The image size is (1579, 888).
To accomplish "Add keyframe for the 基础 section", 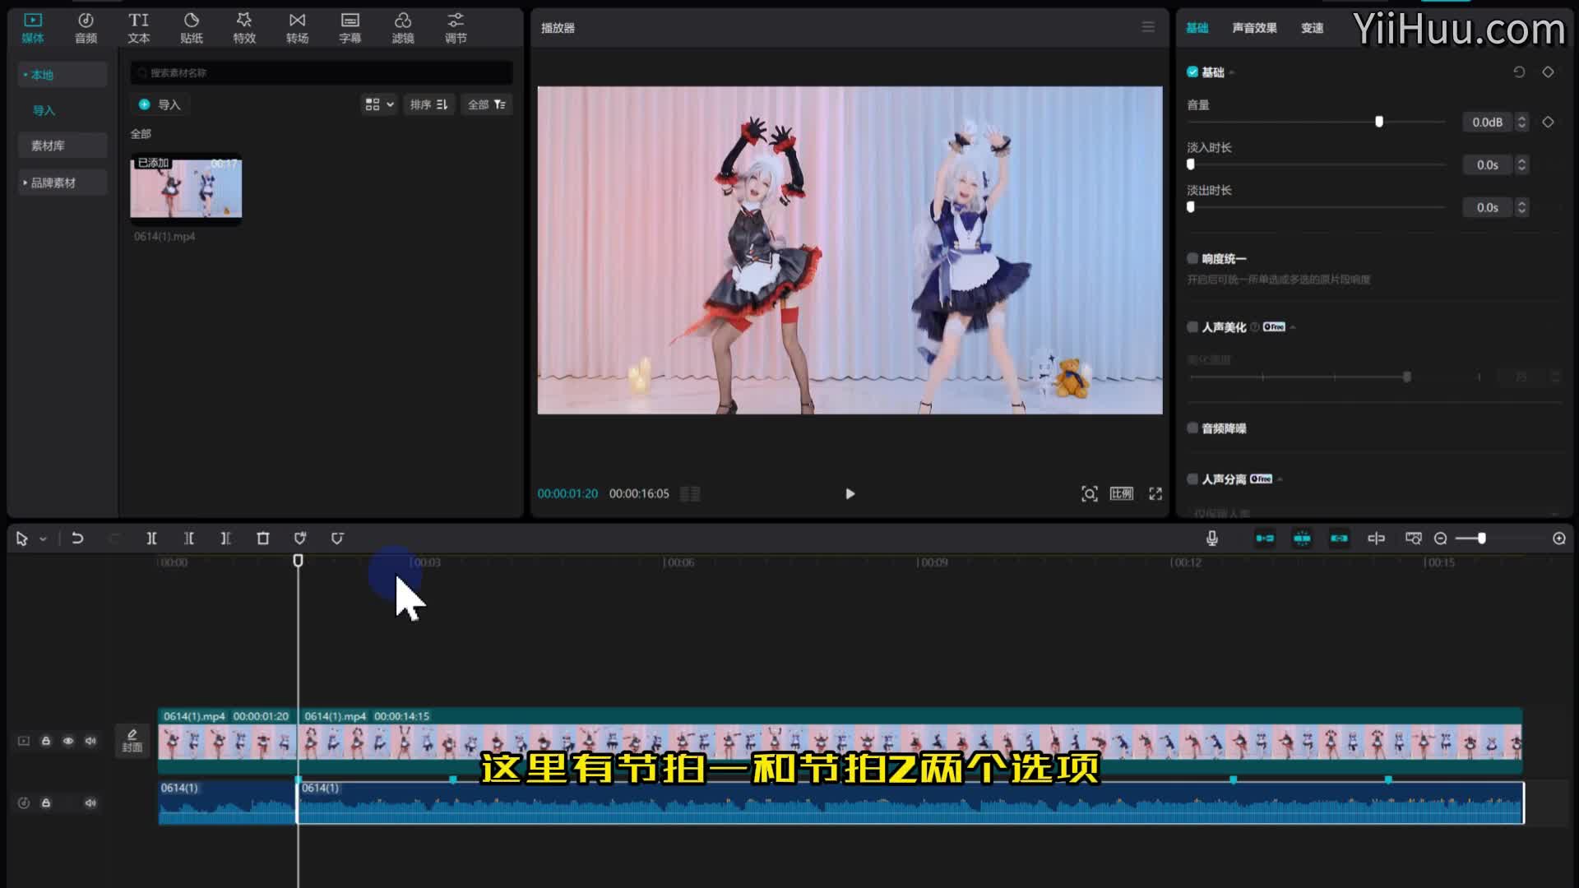I will coord(1548,72).
